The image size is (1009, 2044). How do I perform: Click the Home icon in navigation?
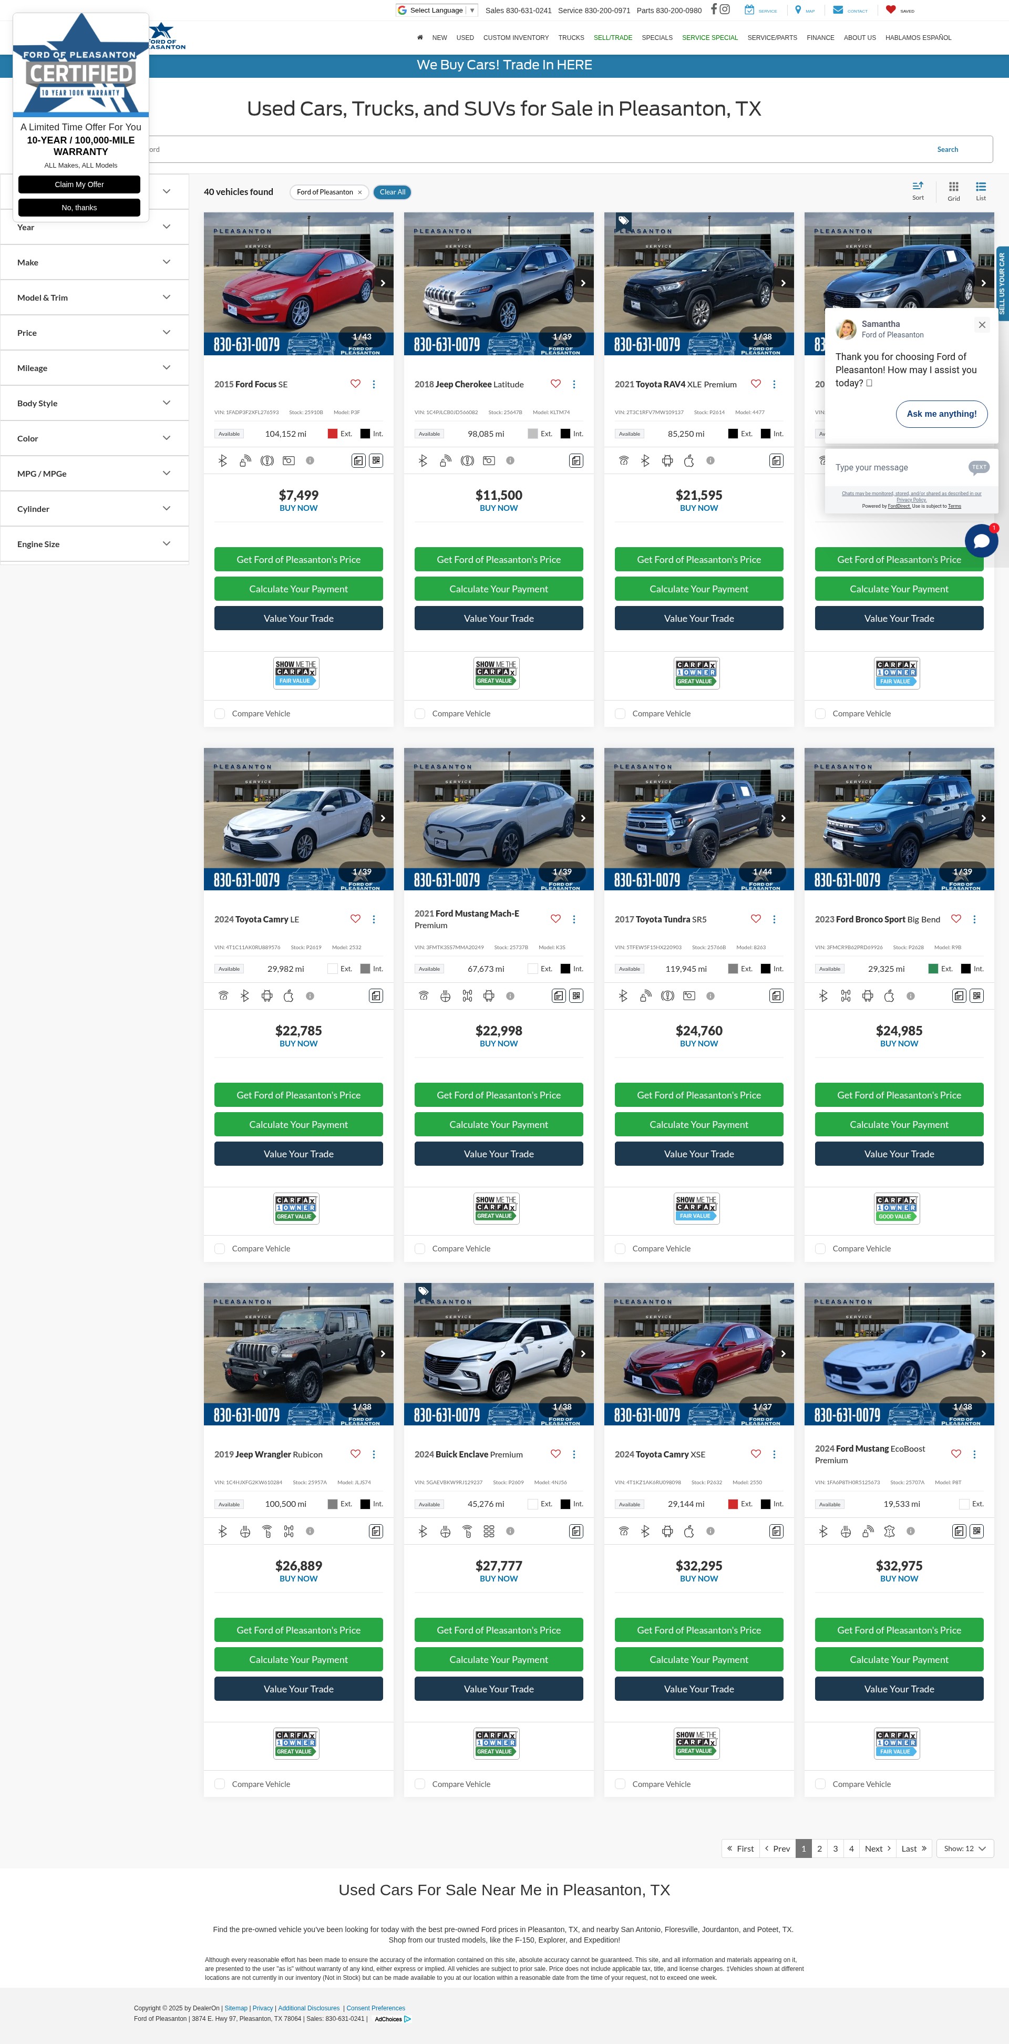point(419,37)
